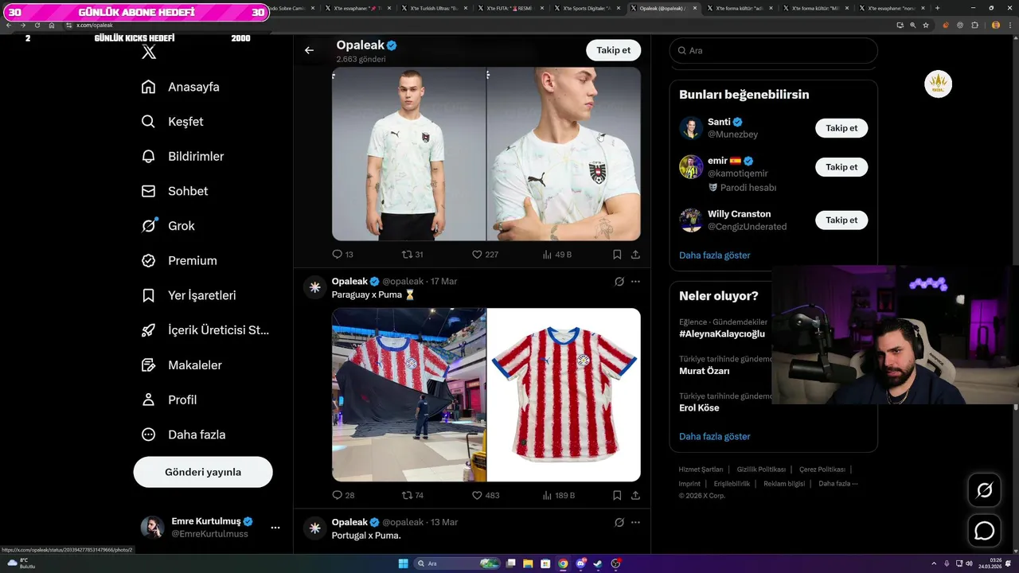View analytics of Paraguay x Puma post
The height and width of the screenshot is (573, 1019).
[558, 495]
